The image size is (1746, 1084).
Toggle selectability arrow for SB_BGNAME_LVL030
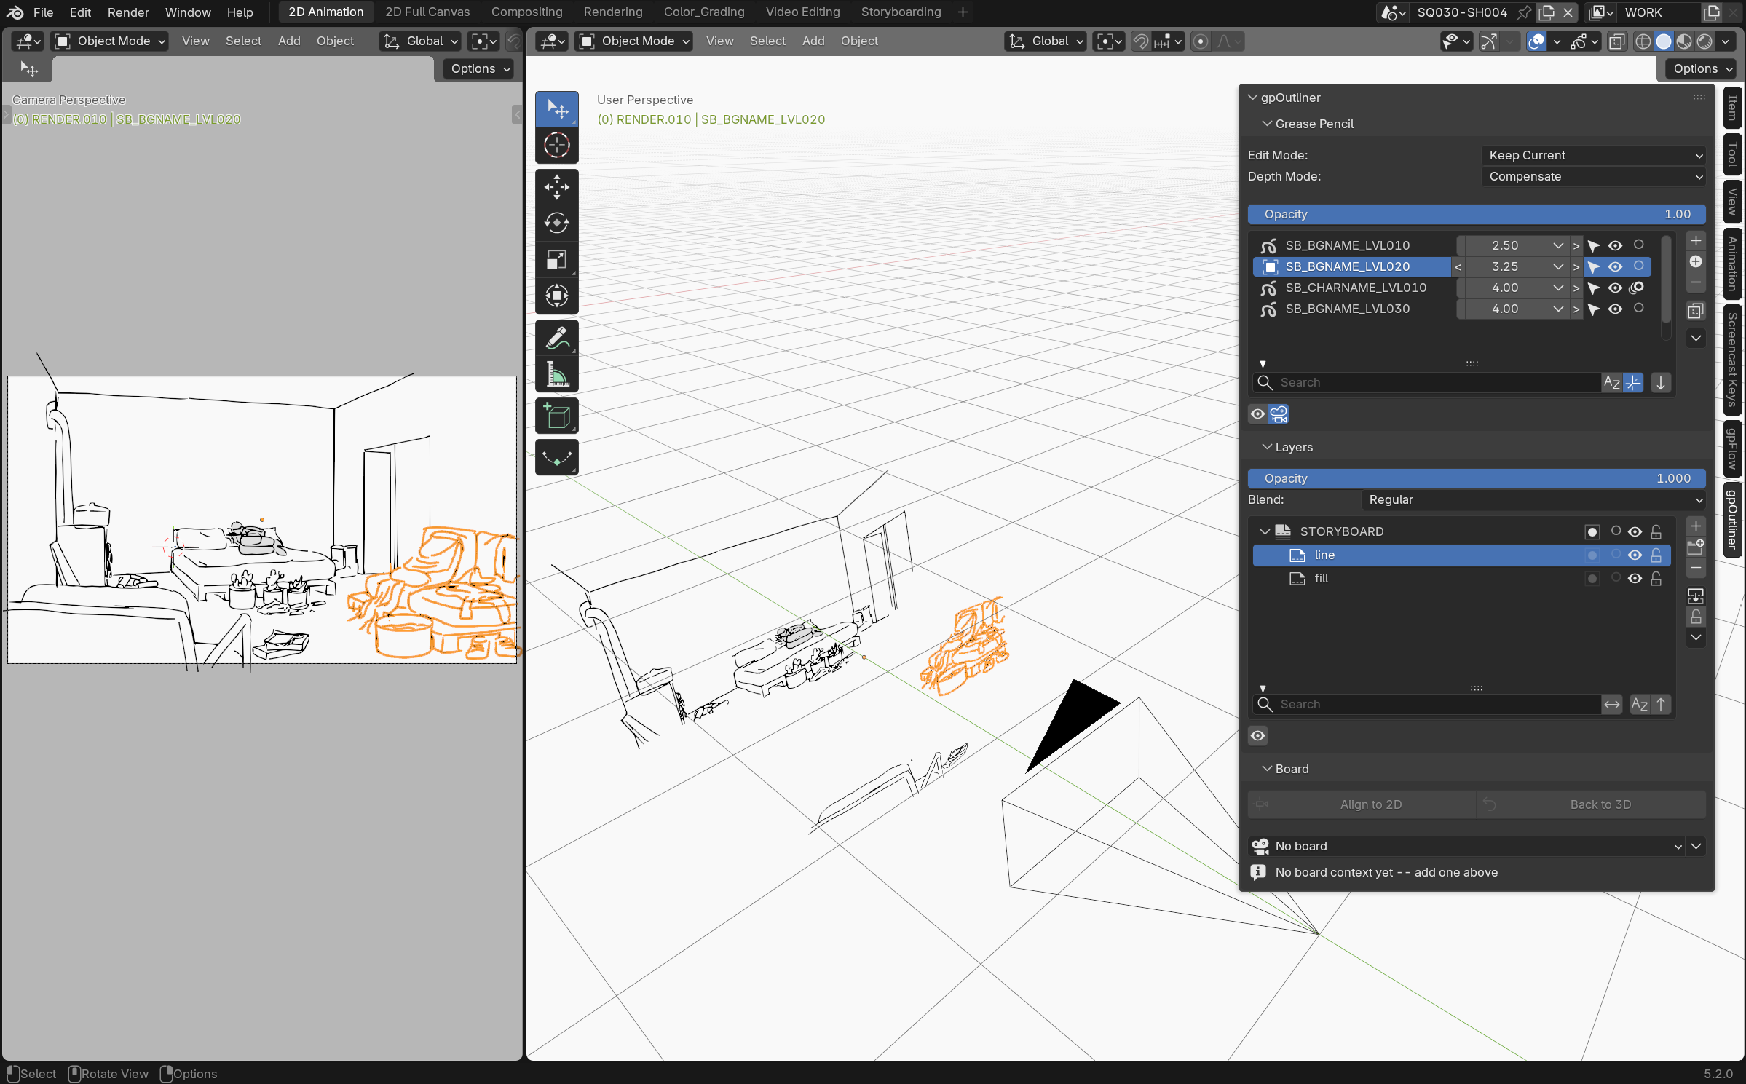click(1594, 309)
